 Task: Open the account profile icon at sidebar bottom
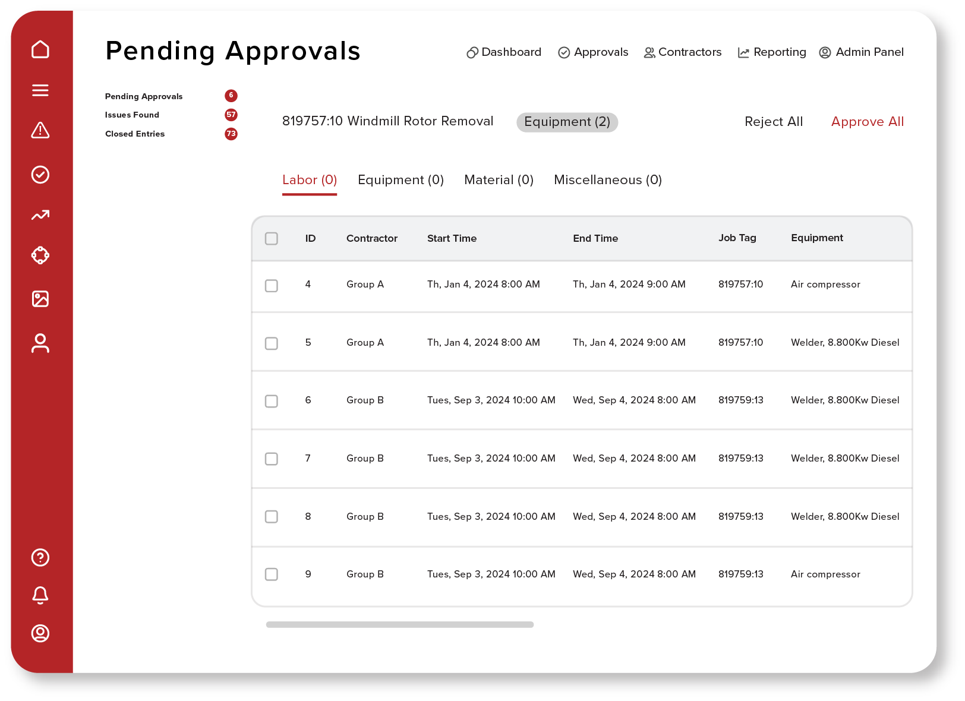coord(40,633)
